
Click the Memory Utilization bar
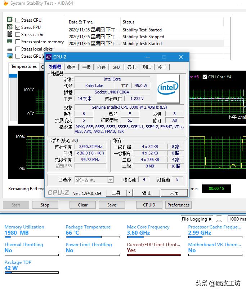pyautogui.click(x=32, y=237)
